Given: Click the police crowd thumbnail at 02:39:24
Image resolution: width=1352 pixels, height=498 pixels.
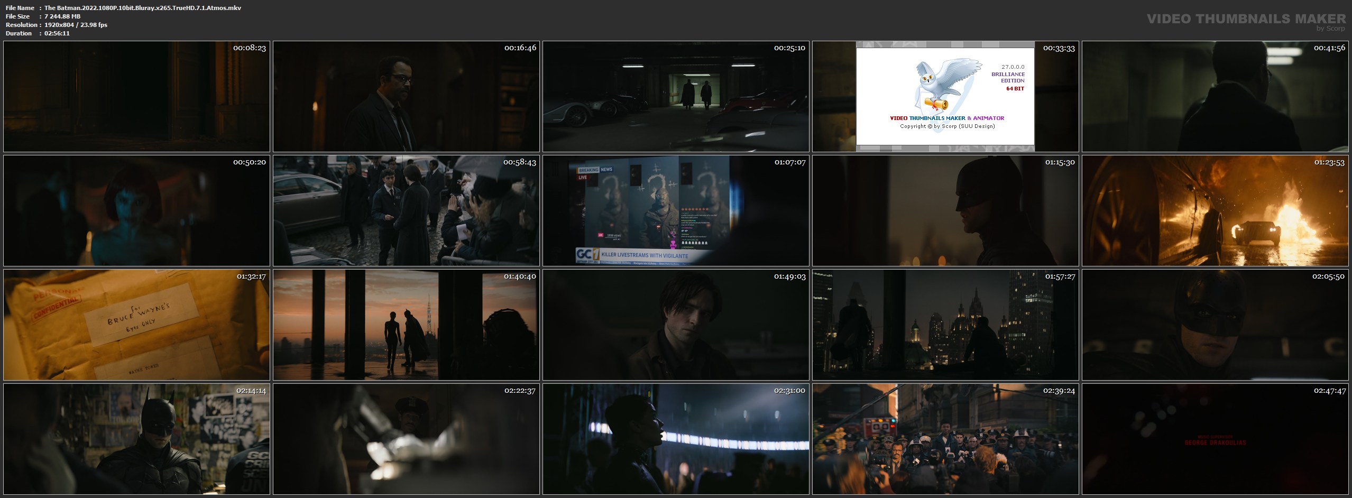Looking at the screenshot, I should pyautogui.click(x=945, y=439).
